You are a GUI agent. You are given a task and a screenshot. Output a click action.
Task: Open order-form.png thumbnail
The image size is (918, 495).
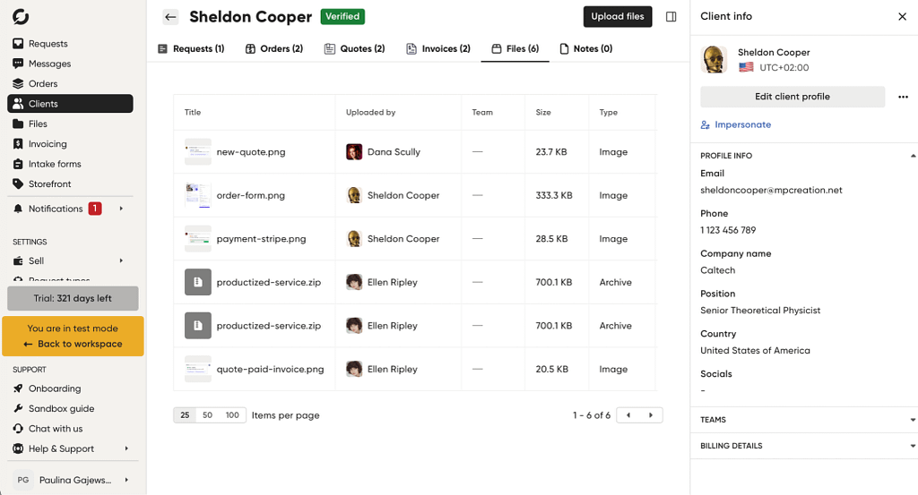click(198, 195)
